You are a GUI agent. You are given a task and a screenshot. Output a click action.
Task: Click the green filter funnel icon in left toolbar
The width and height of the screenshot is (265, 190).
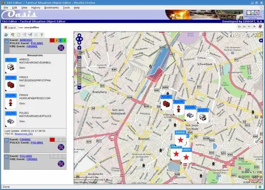point(41,35)
